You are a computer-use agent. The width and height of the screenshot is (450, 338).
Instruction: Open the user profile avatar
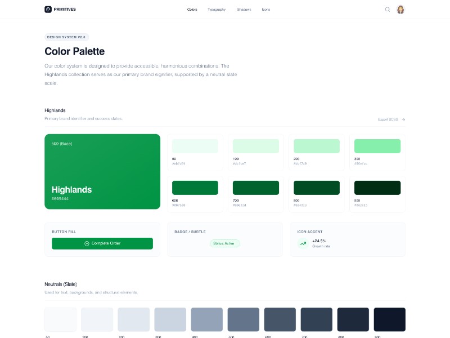[x=400, y=10]
